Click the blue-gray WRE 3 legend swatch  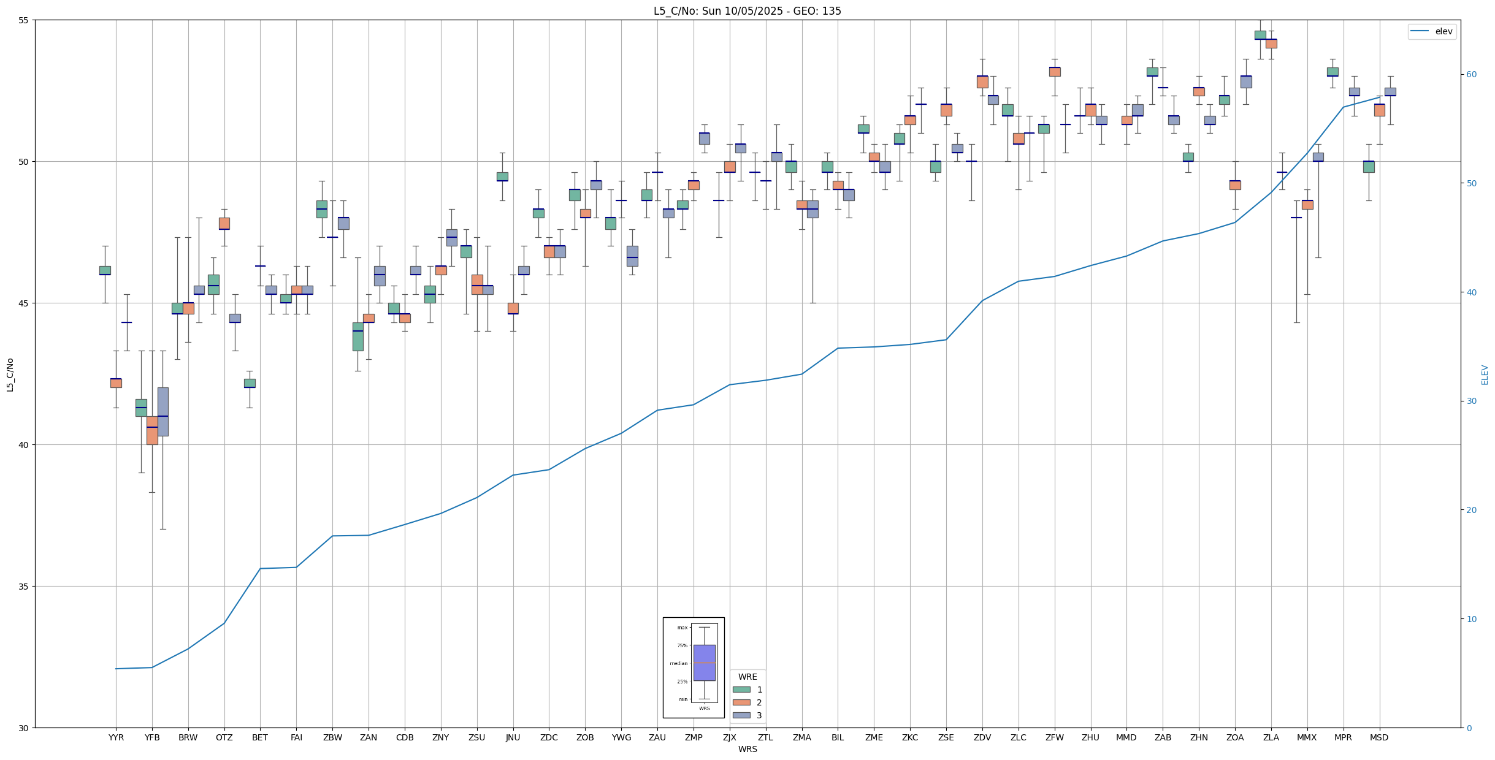click(x=741, y=715)
